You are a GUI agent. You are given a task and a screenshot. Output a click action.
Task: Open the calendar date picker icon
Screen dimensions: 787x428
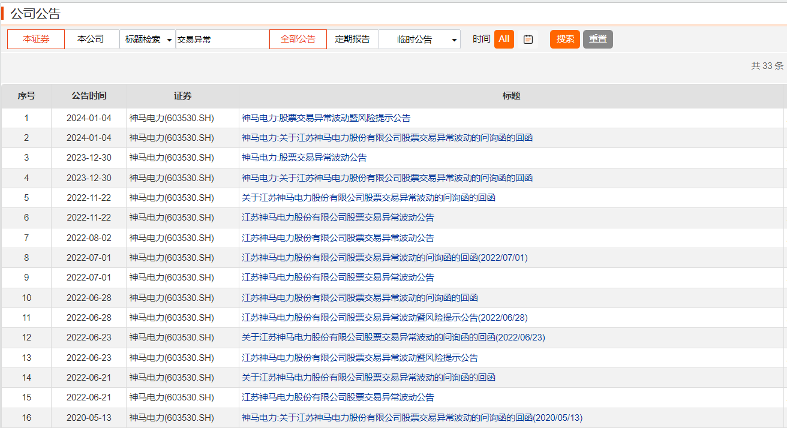tap(528, 40)
